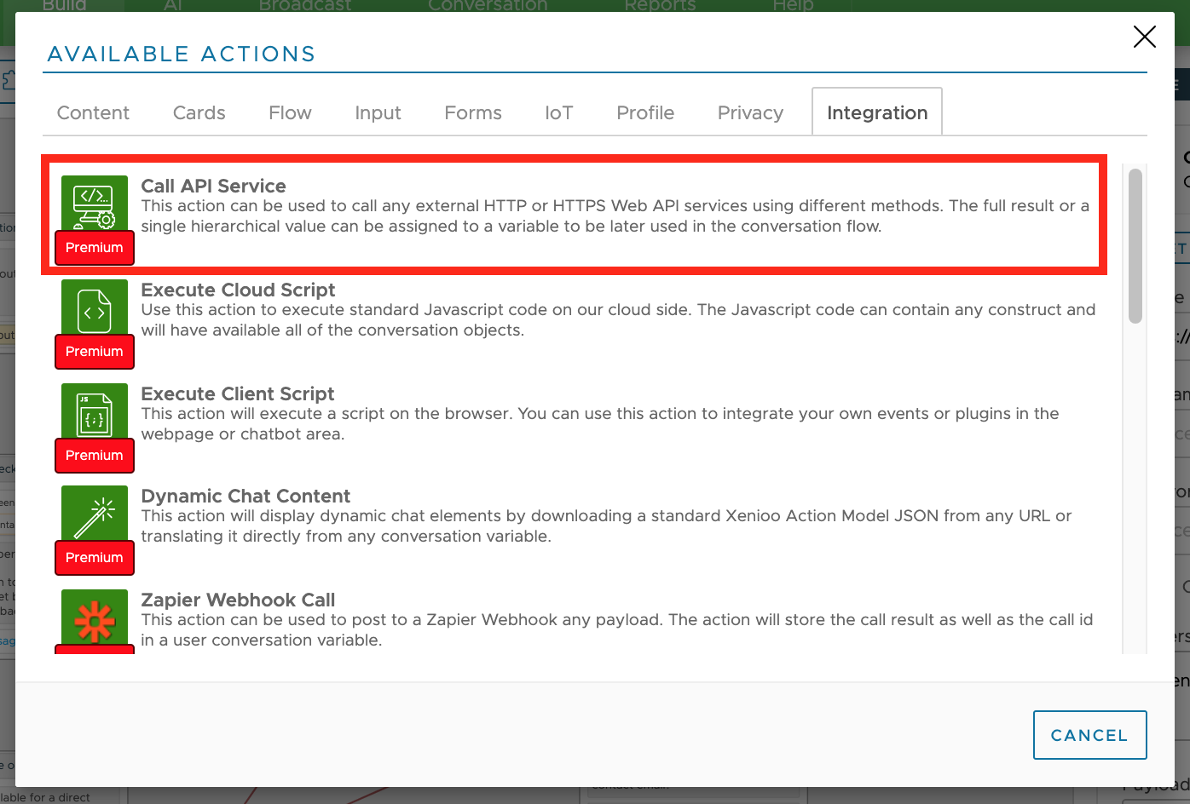
Task: Open Conversation in the background menu bar
Action: [x=488, y=6]
